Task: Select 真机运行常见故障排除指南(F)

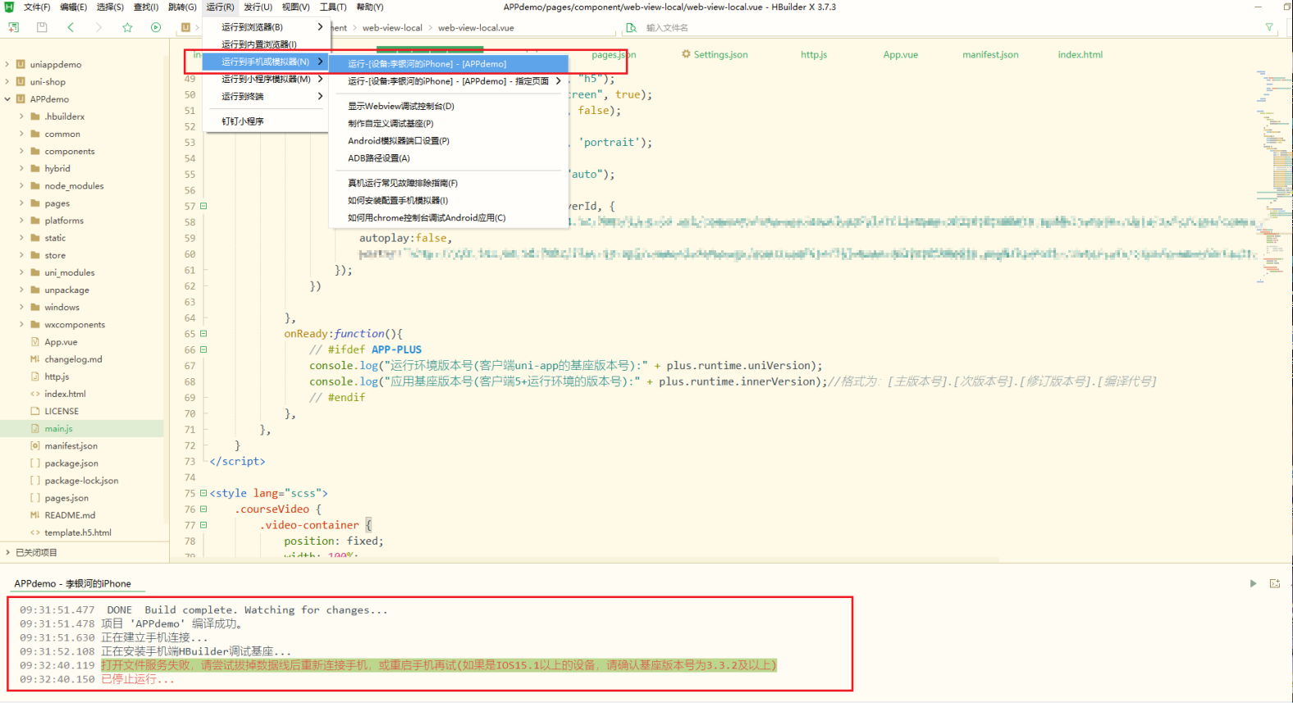Action: click(448, 183)
